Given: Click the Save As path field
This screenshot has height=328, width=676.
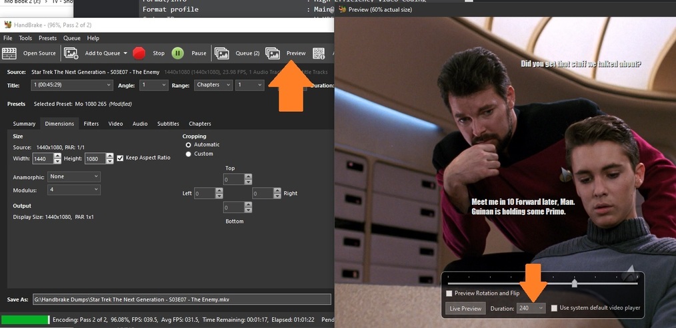Looking at the screenshot, I should (182, 299).
